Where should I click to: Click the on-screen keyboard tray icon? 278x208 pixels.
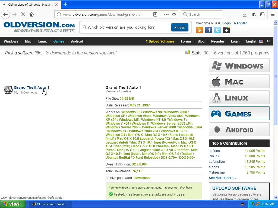(x=243, y=204)
